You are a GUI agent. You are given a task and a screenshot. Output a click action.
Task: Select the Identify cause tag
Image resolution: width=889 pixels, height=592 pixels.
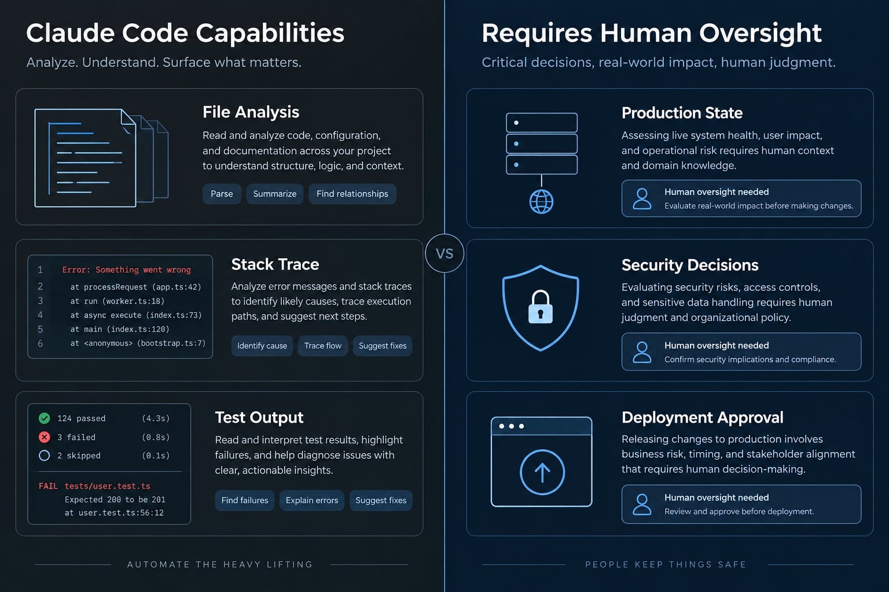262,346
